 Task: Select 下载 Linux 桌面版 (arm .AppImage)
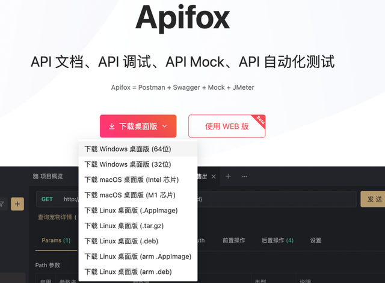point(138,257)
